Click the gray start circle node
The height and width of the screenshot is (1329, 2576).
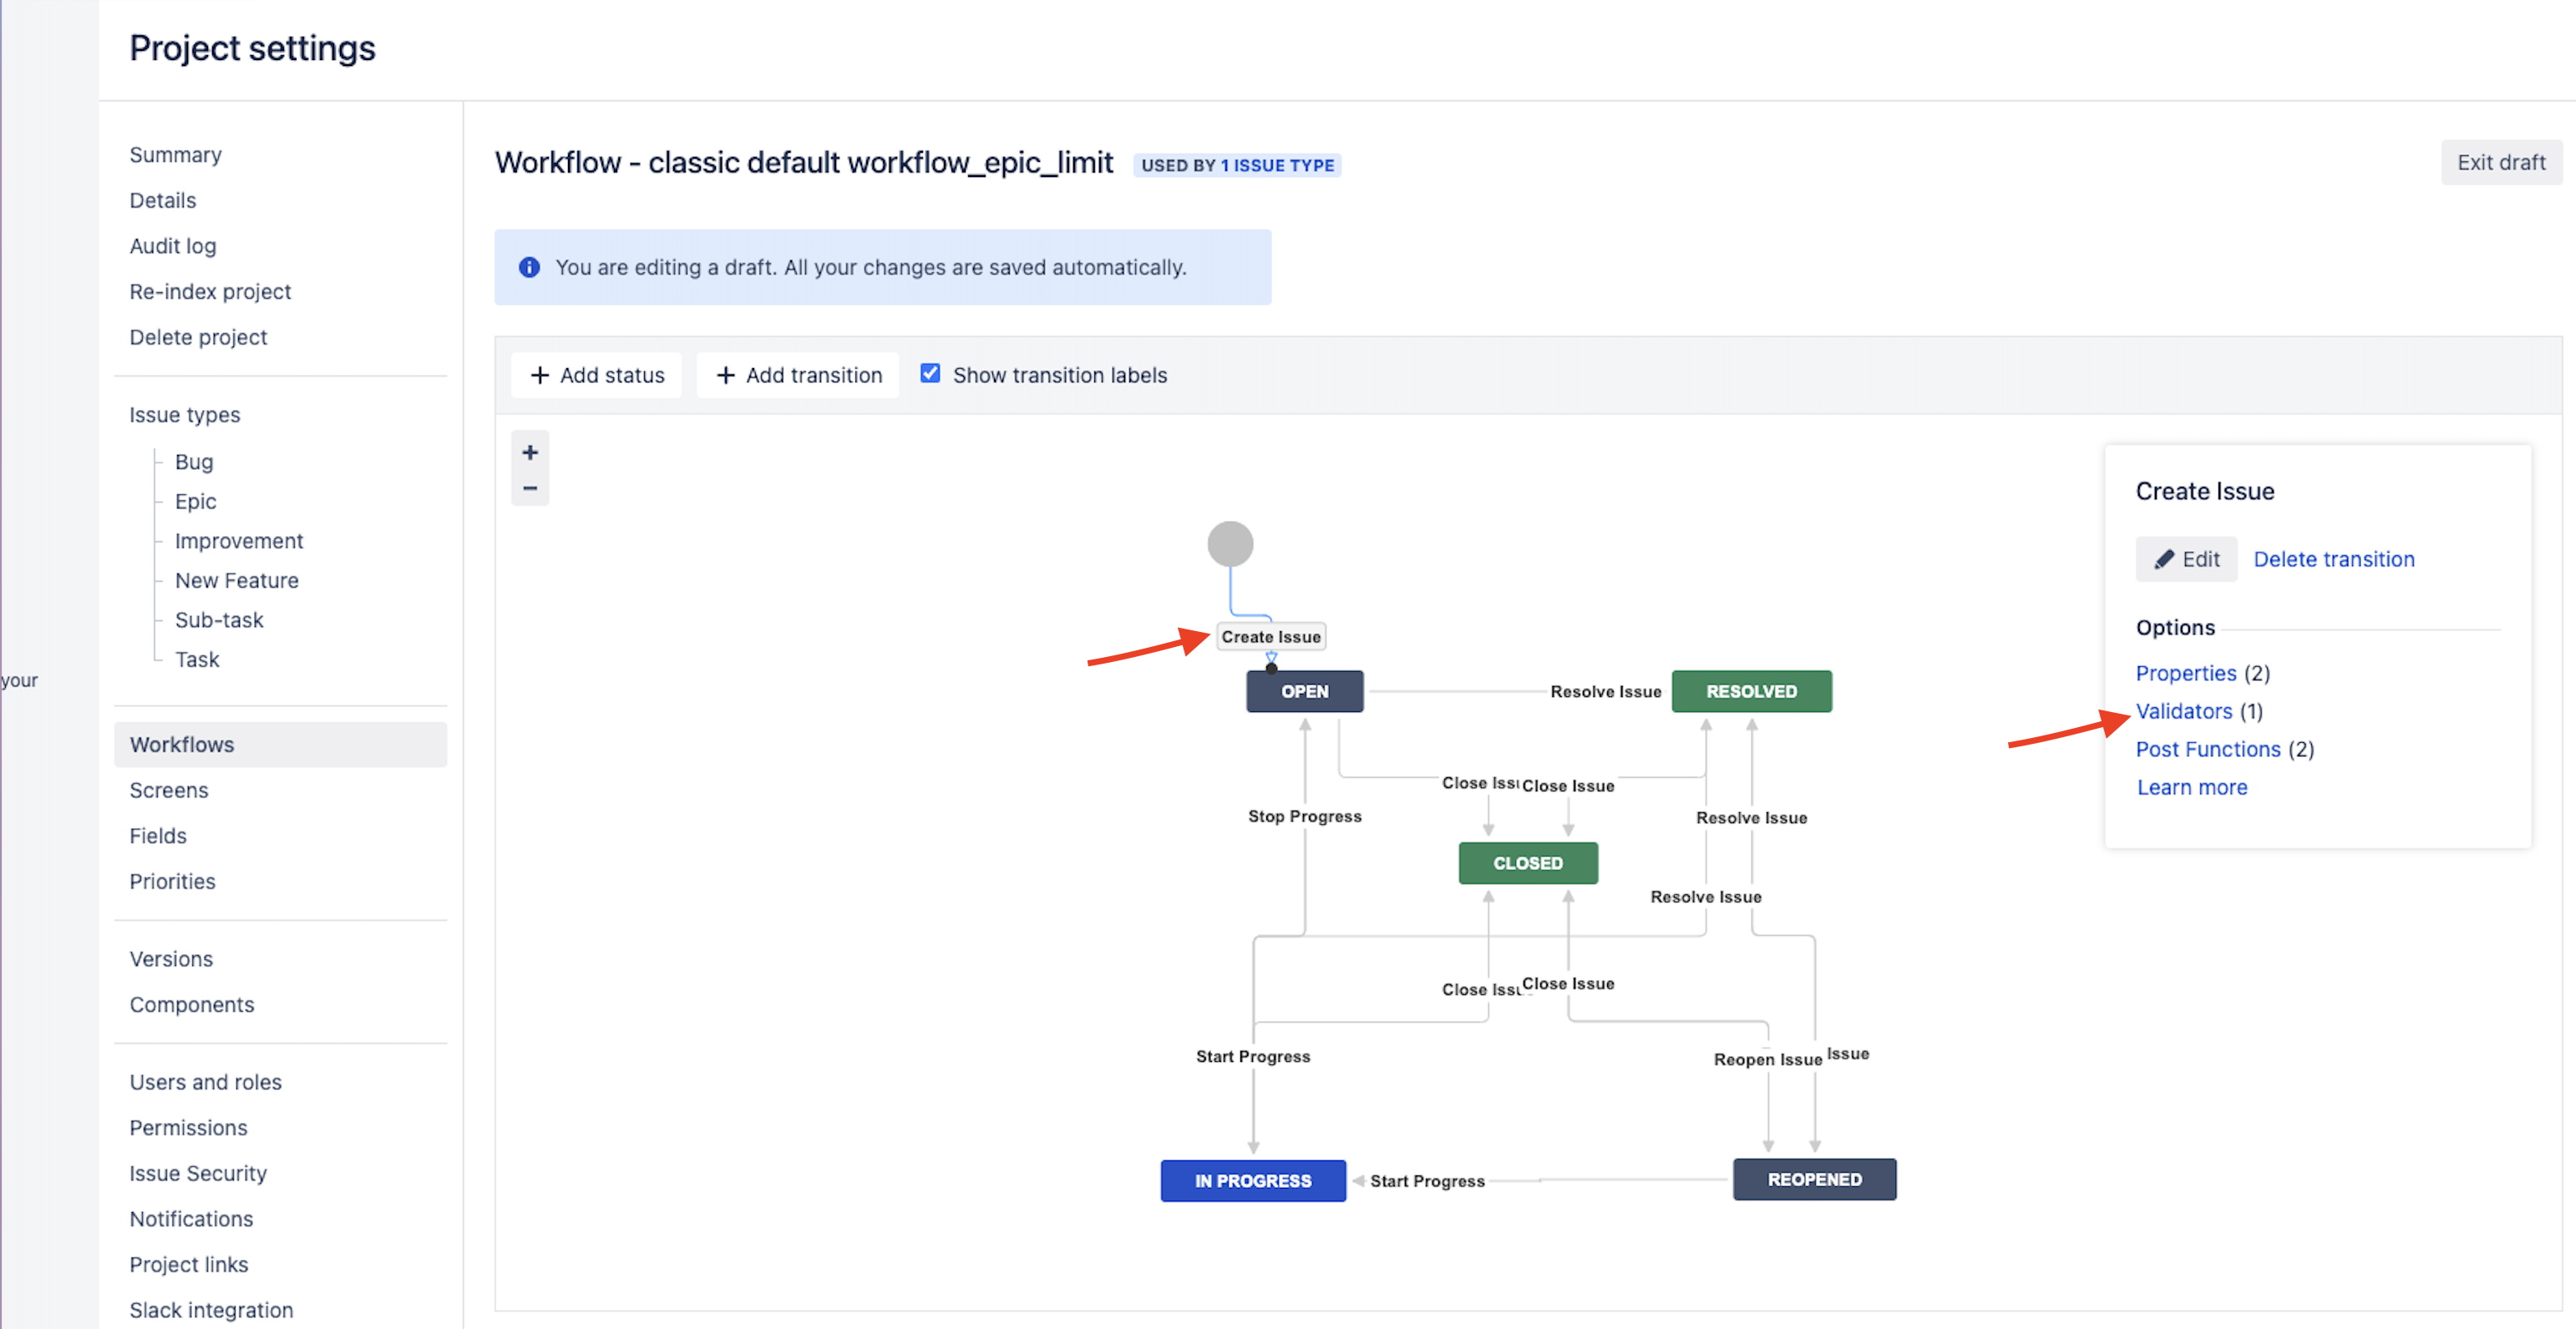(1230, 543)
